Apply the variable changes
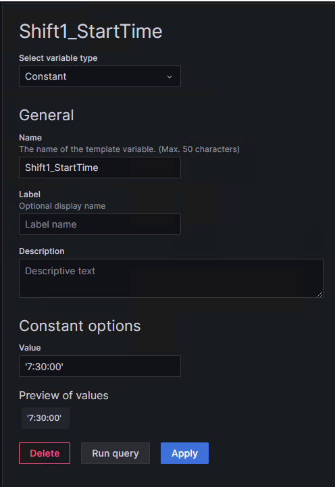 coord(184,453)
